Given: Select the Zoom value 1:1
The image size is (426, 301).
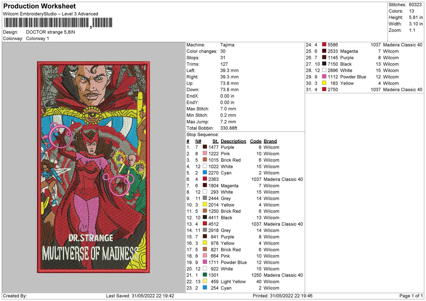Looking at the screenshot, I should pyautogui.click(x=413, y=30).
